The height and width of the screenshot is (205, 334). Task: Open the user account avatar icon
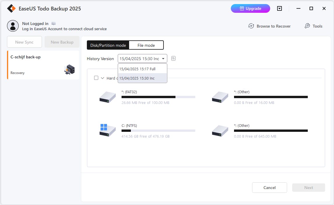[x=13, y=26]
